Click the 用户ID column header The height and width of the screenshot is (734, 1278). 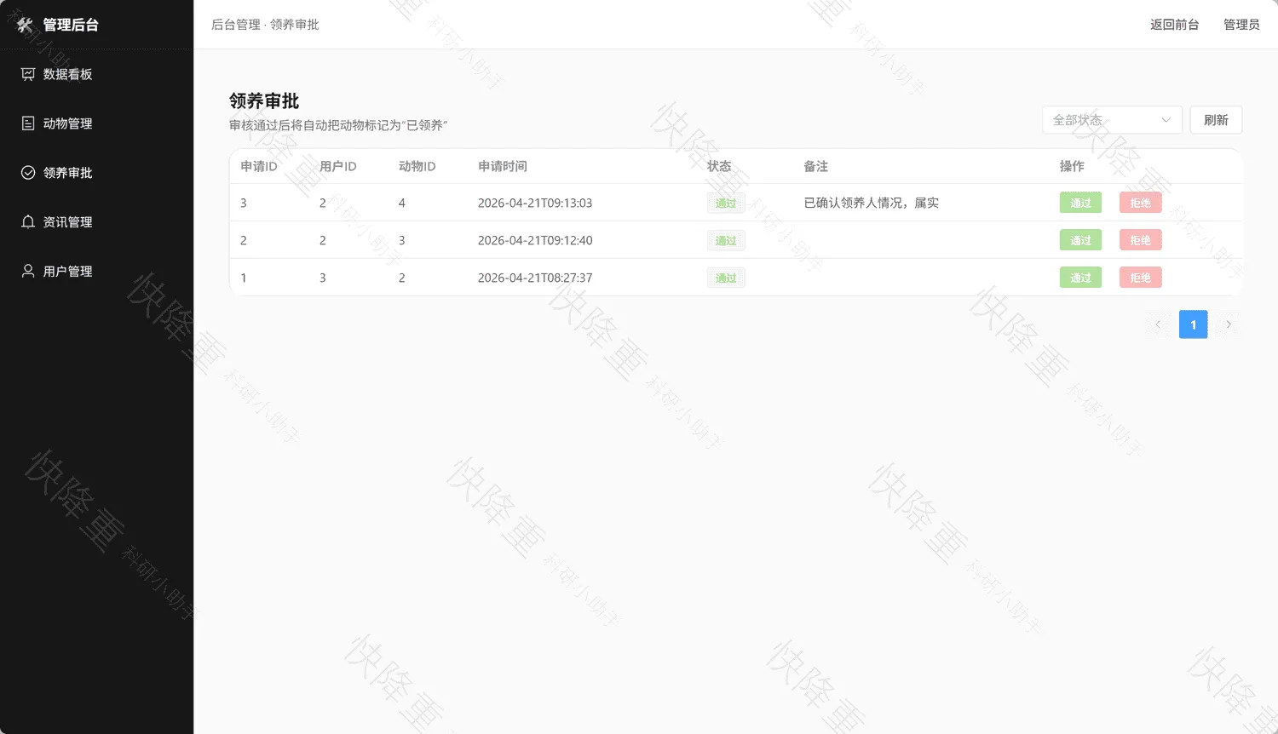point(338,166)
